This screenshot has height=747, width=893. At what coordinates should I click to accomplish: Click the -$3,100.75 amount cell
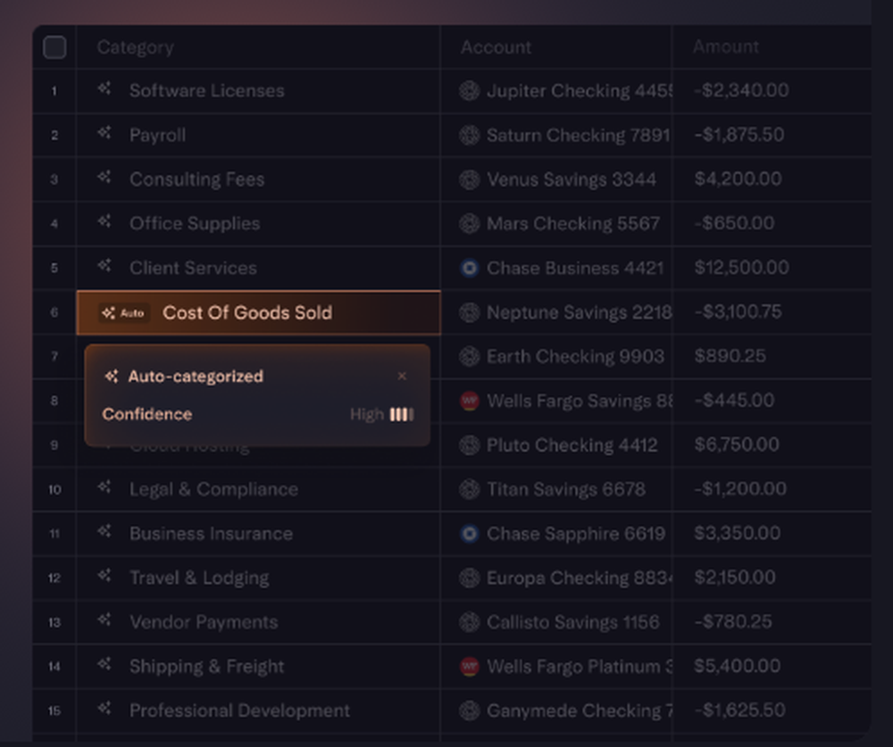(x=772, y=312)
